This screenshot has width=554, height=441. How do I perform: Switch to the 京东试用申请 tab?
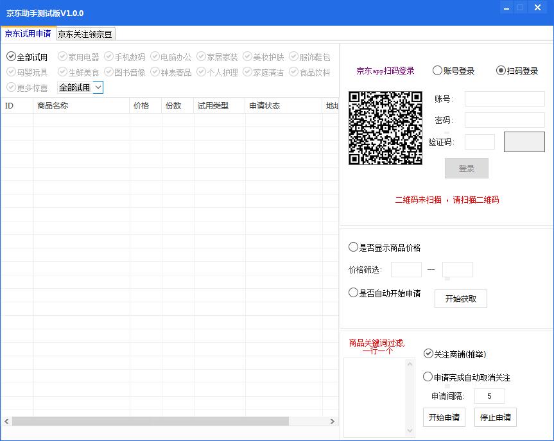pos(28,33)
